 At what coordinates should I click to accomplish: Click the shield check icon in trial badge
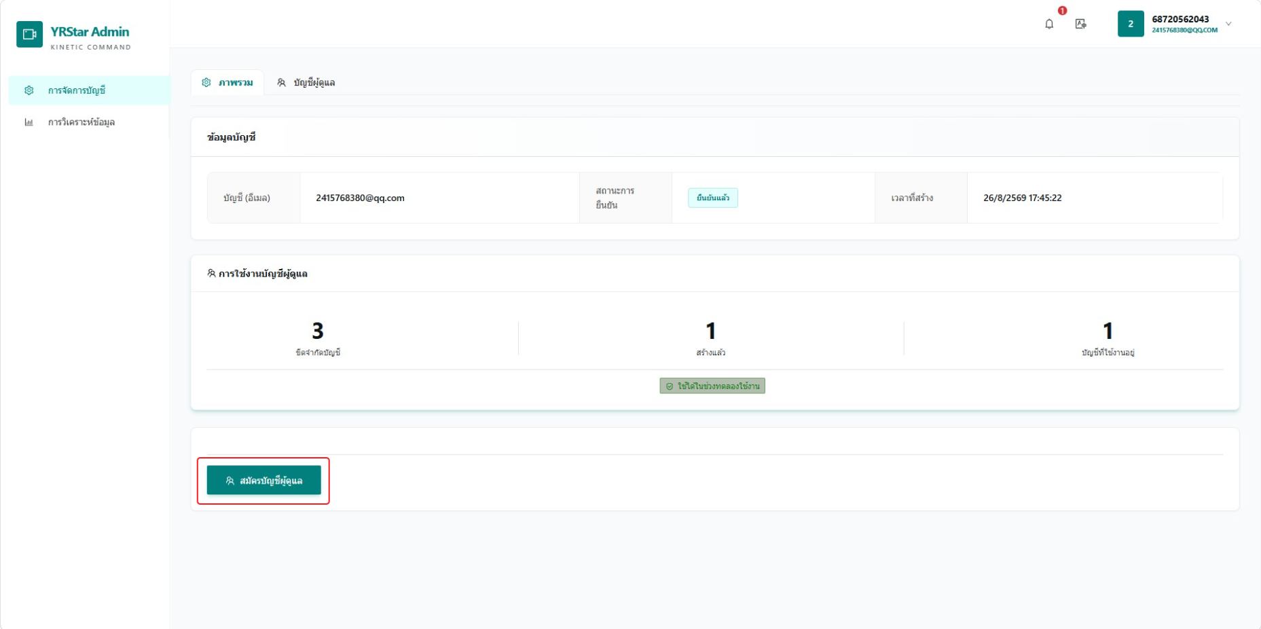coord(670,386)
